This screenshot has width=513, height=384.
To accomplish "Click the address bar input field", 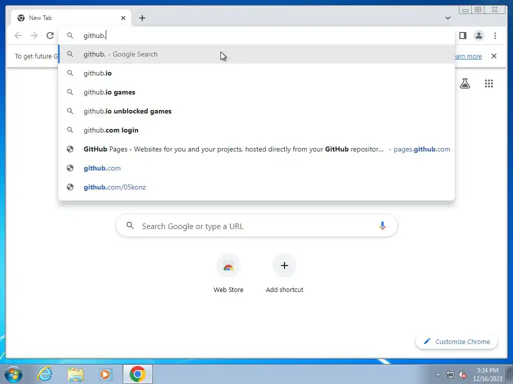I will pyautogui.click(x=257, y=35).
